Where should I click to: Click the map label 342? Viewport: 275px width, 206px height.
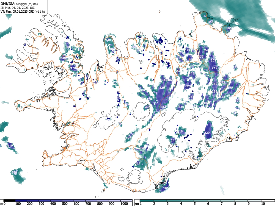pos(222,82)
